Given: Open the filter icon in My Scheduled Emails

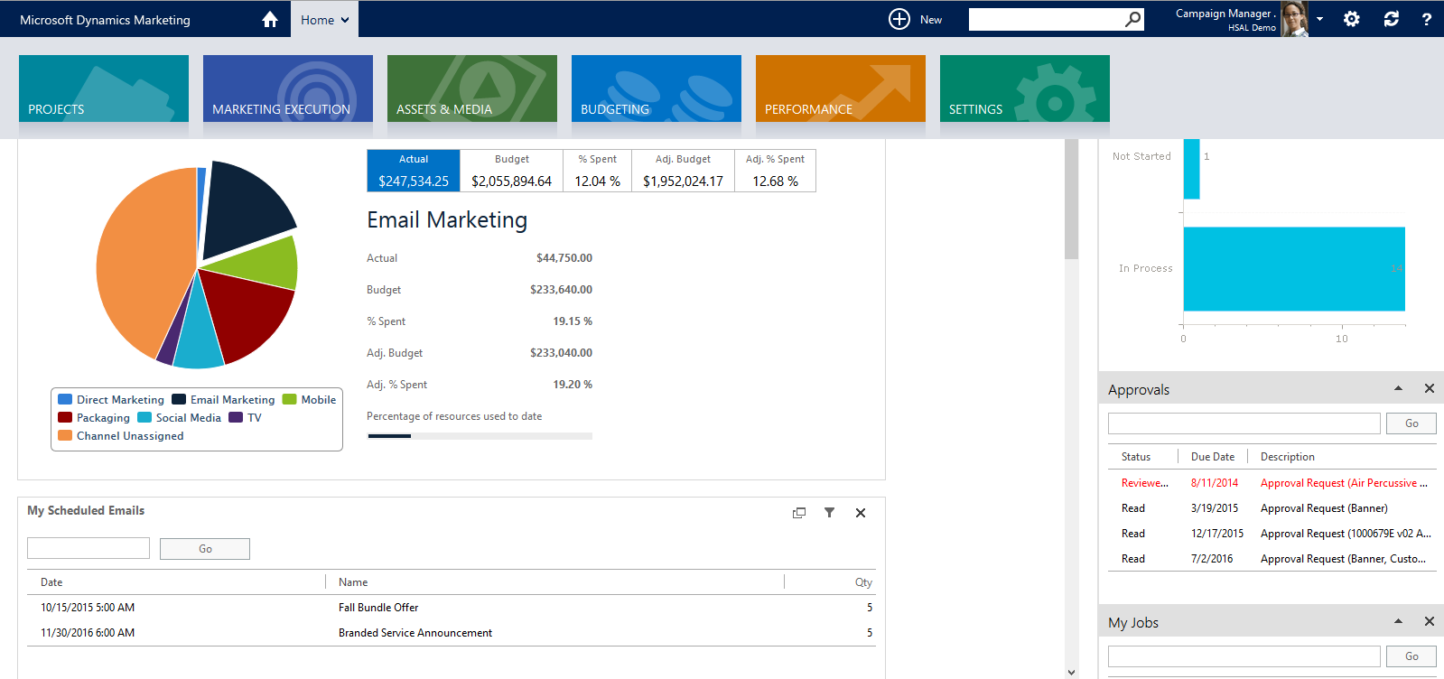Looking at the screenshot, I should 829,513.
